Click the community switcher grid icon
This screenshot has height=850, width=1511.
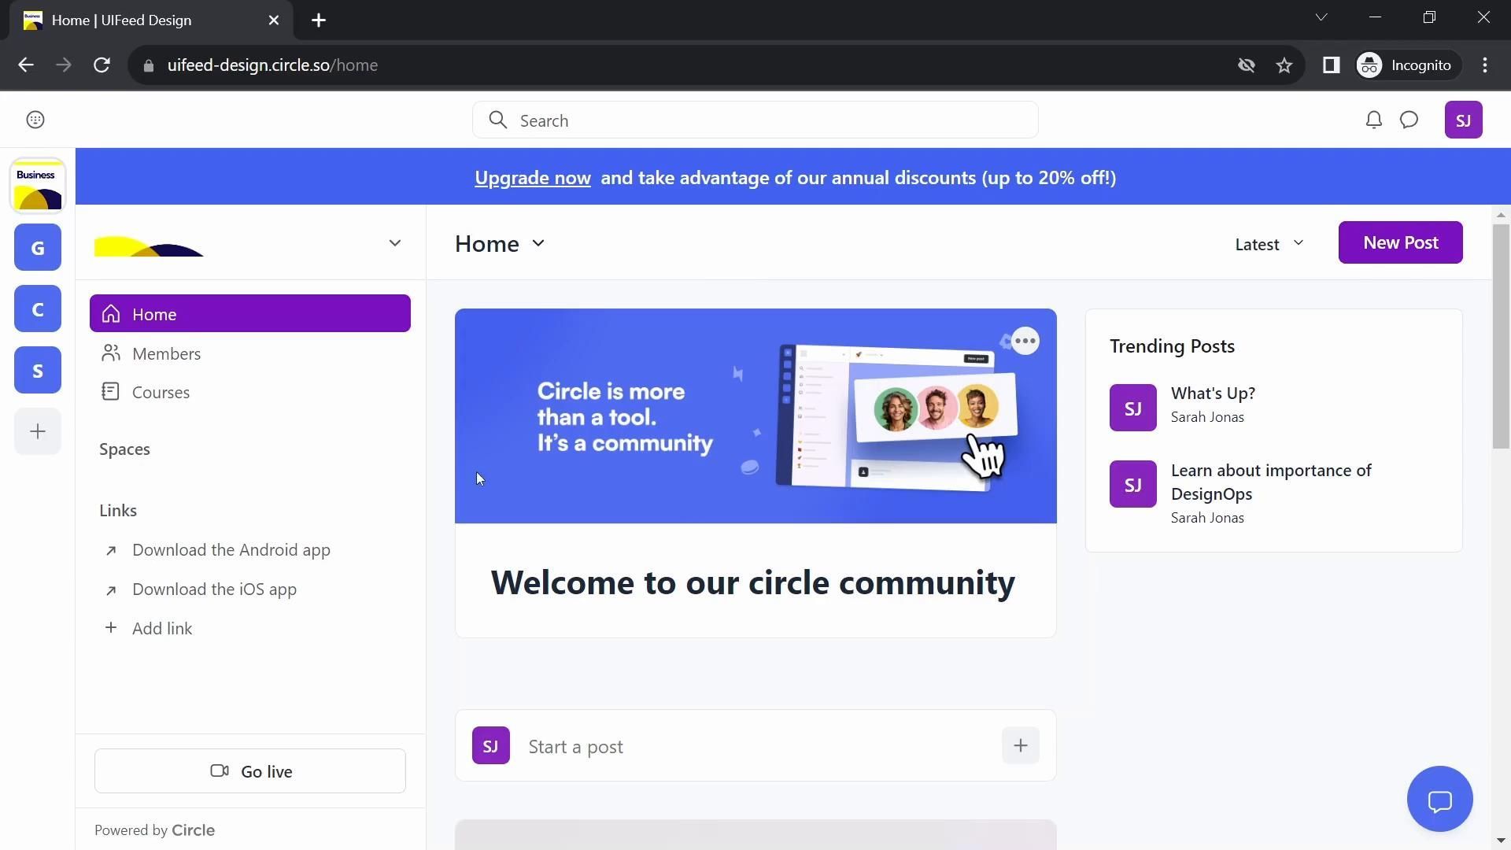(35, 120)
